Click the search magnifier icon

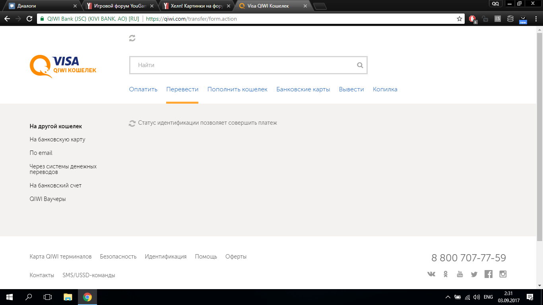[360, 66]
